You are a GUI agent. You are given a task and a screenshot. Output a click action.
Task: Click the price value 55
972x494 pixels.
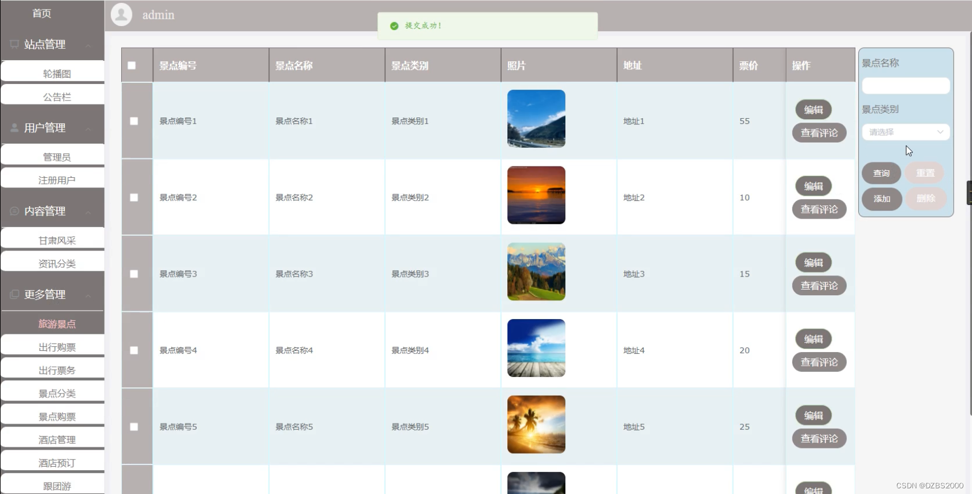pyautogui.click(x=744, y=121)
